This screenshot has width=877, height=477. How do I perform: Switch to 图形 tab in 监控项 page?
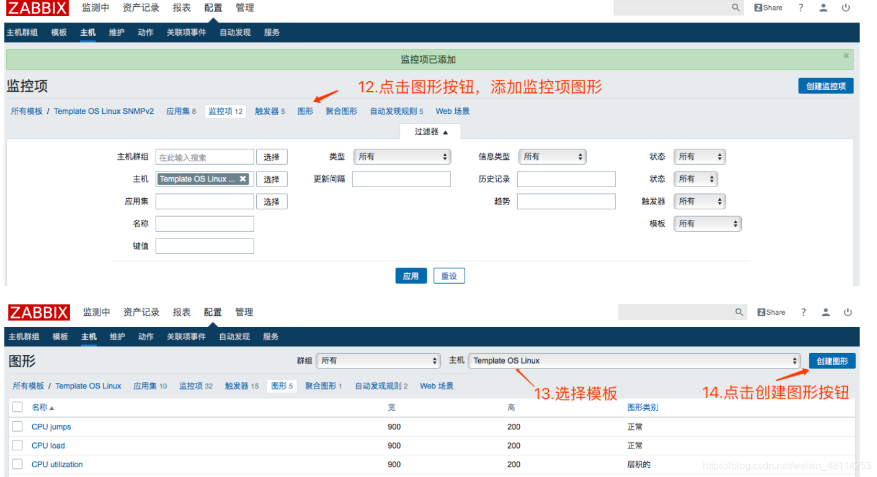click(x=305, y=112)
